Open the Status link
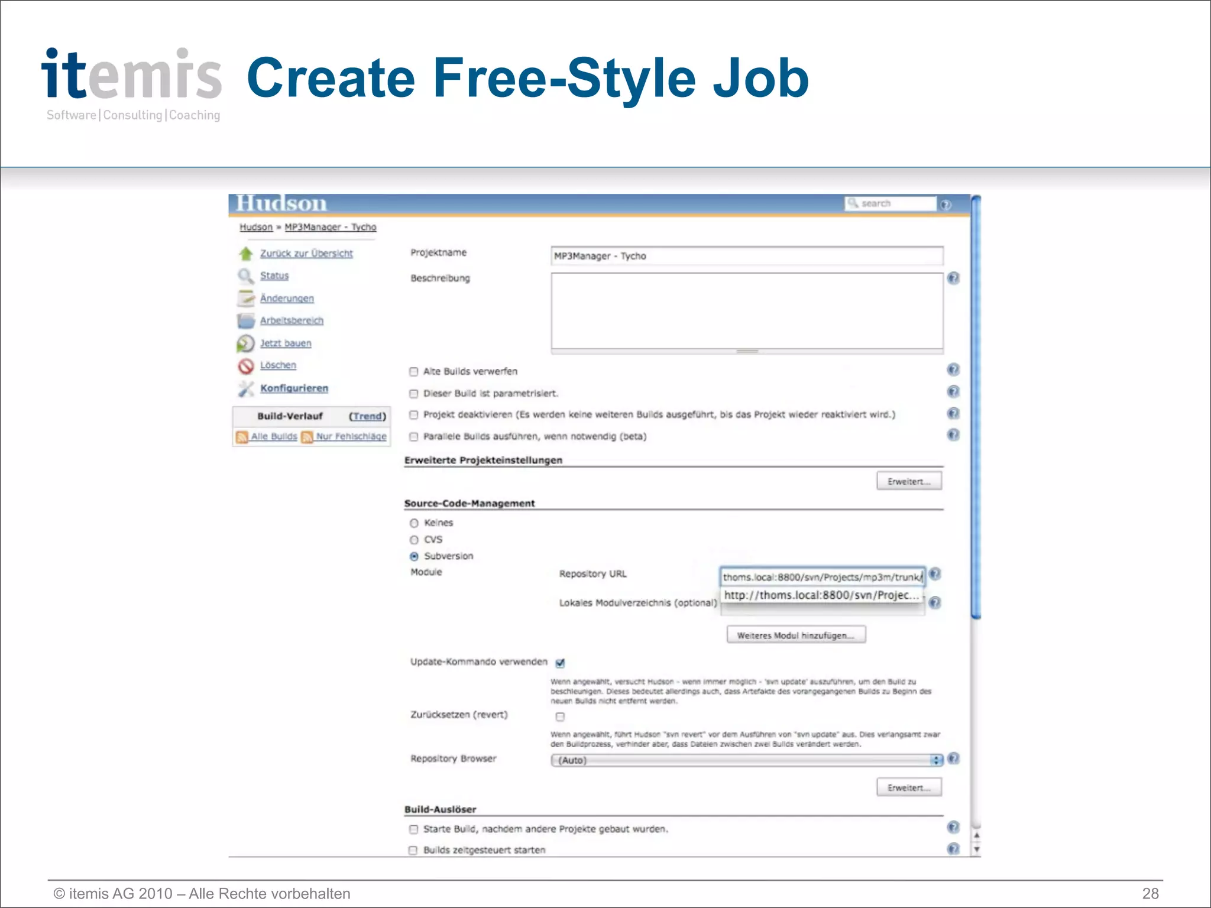The width and height of the screenshot is (1211, 908). 274,276
